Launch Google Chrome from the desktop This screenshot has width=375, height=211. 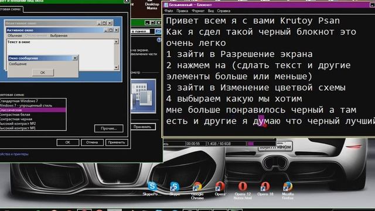197,190
